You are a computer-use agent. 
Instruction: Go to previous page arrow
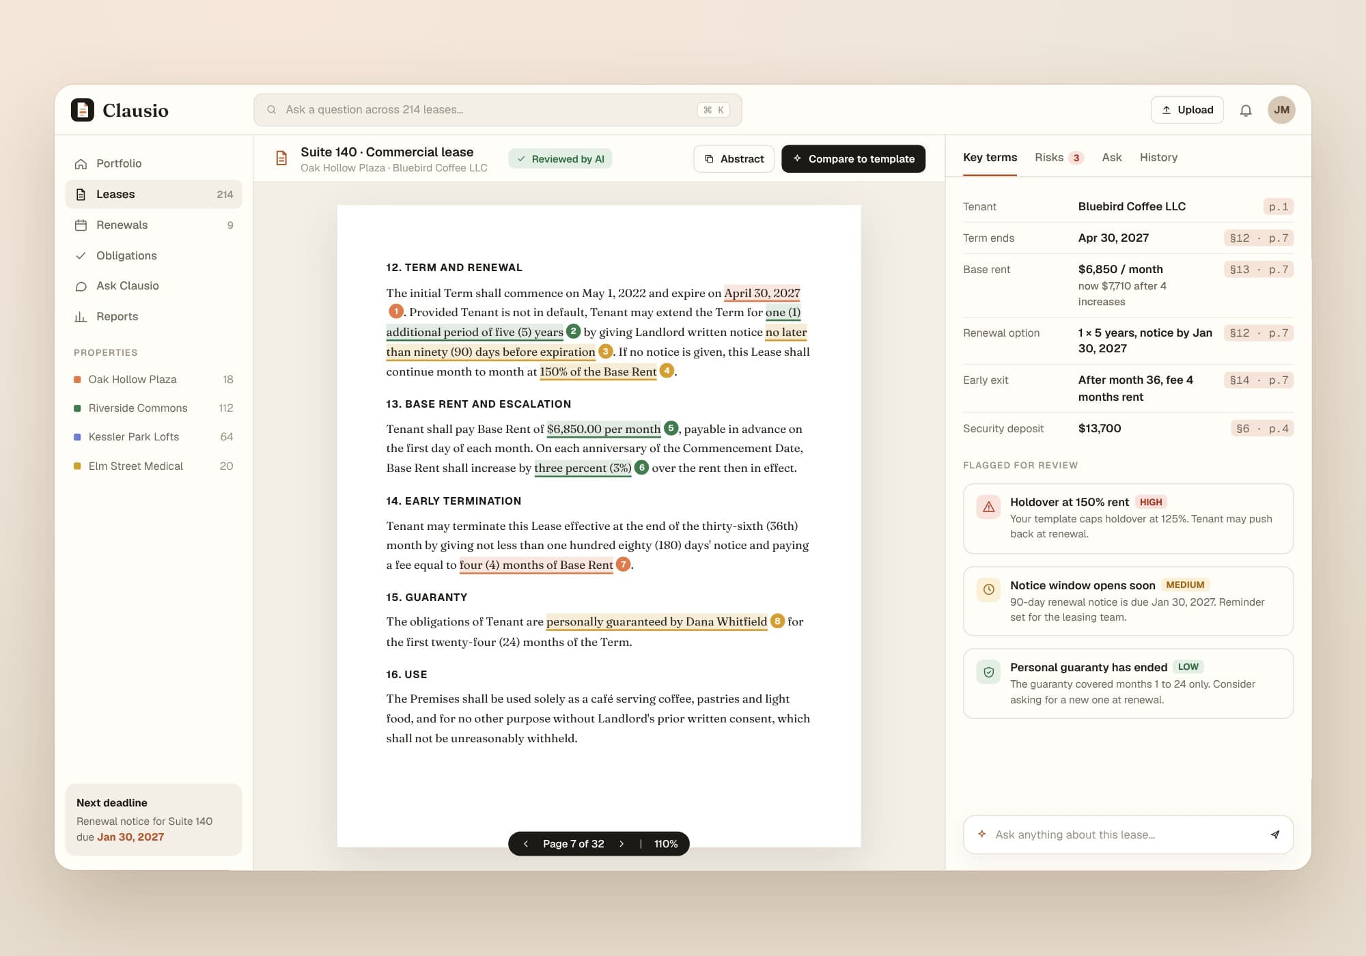click(x=526, y=844)
